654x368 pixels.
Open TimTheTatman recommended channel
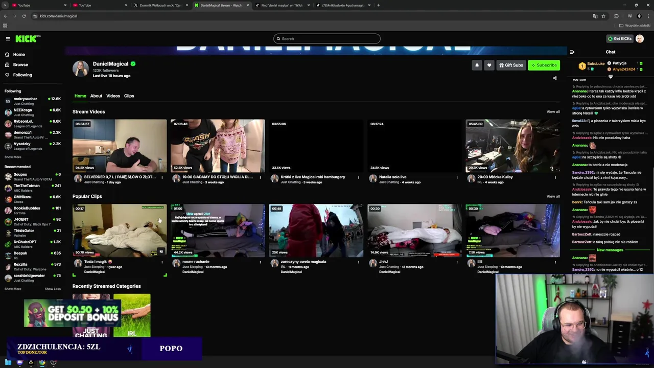pyautogui.click(x=33, y=188)
